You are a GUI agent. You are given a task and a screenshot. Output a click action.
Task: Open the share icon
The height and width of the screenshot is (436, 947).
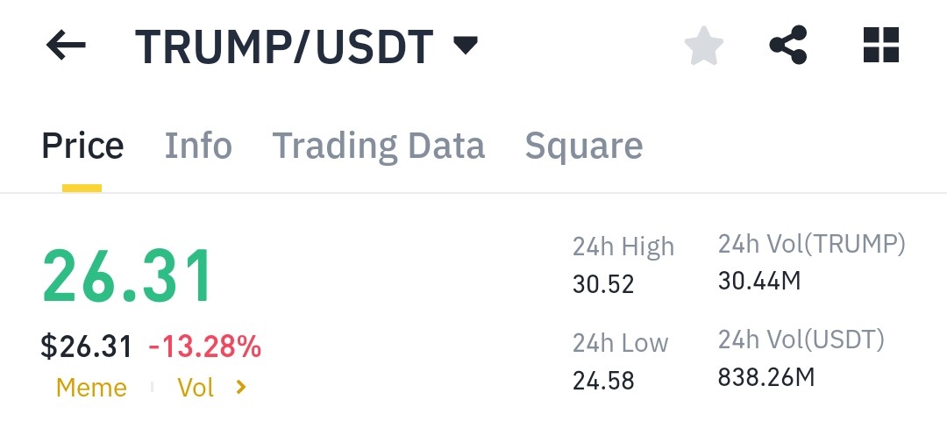pos(788,45)
